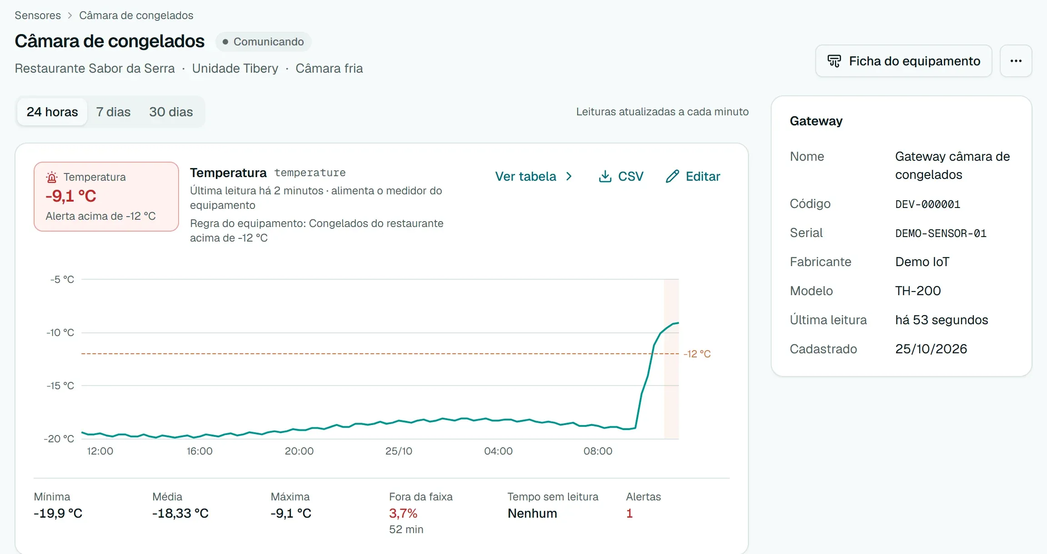The height and width of the screenshot is (554, 1047).
Task: Click the shaded alert zone on the chart
Action: [671, 359]
